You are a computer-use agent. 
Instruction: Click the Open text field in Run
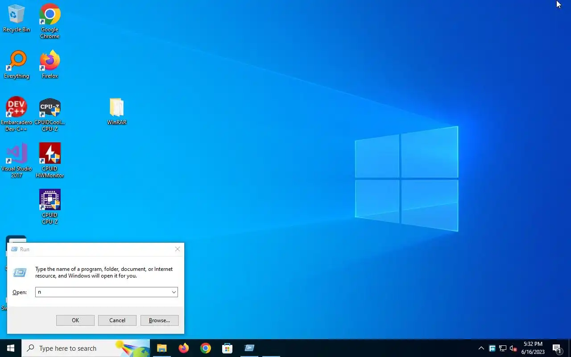pos(103,292)
